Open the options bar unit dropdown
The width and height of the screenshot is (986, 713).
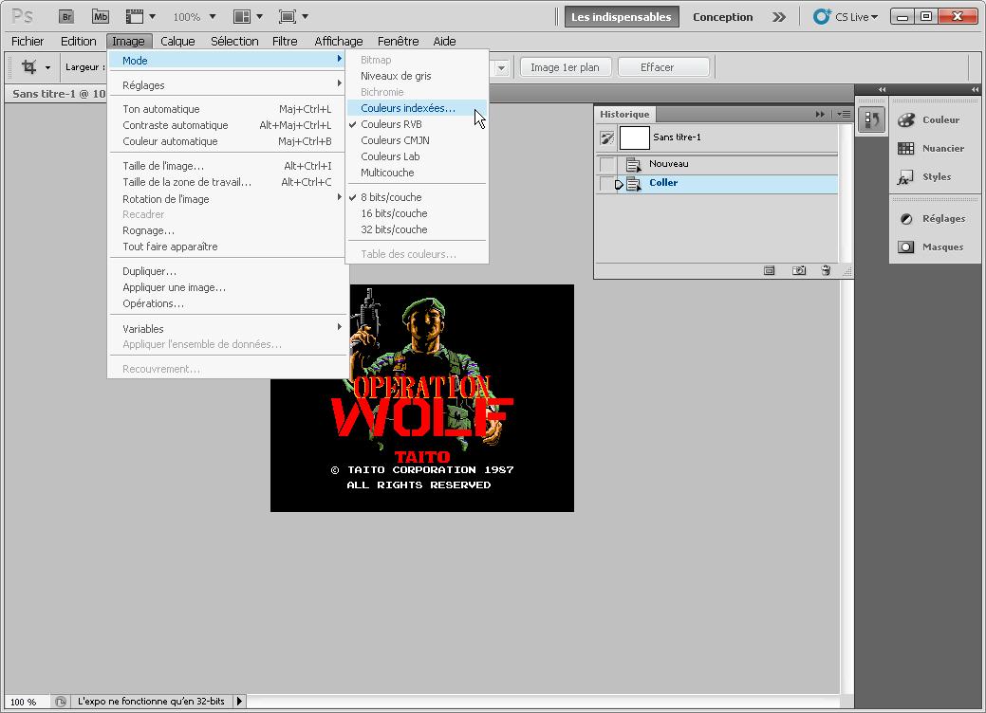[501, 68]
